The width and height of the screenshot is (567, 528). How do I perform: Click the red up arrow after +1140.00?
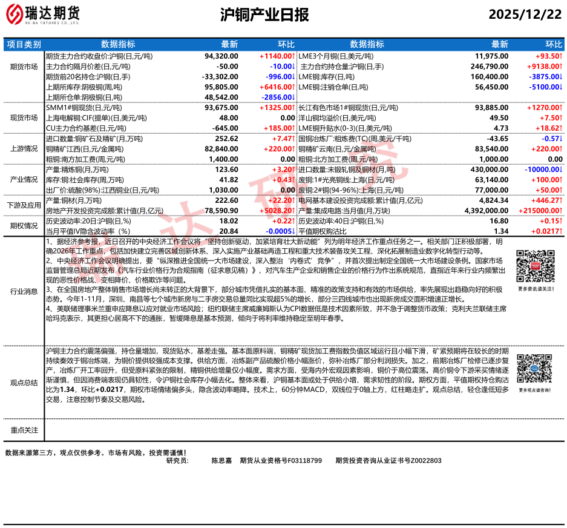tap(293, 56)
